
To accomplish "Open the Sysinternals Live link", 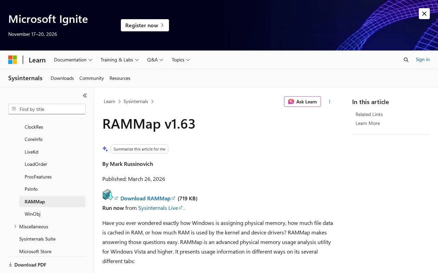I will click(x=160, y=208).
